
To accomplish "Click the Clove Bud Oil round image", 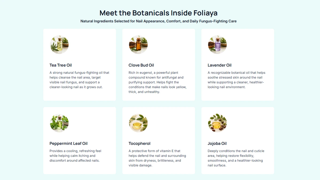I will (x=138, y=44).
